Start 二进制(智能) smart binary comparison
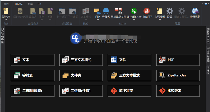Screen dimensions: 210x112 pos(33,91)
